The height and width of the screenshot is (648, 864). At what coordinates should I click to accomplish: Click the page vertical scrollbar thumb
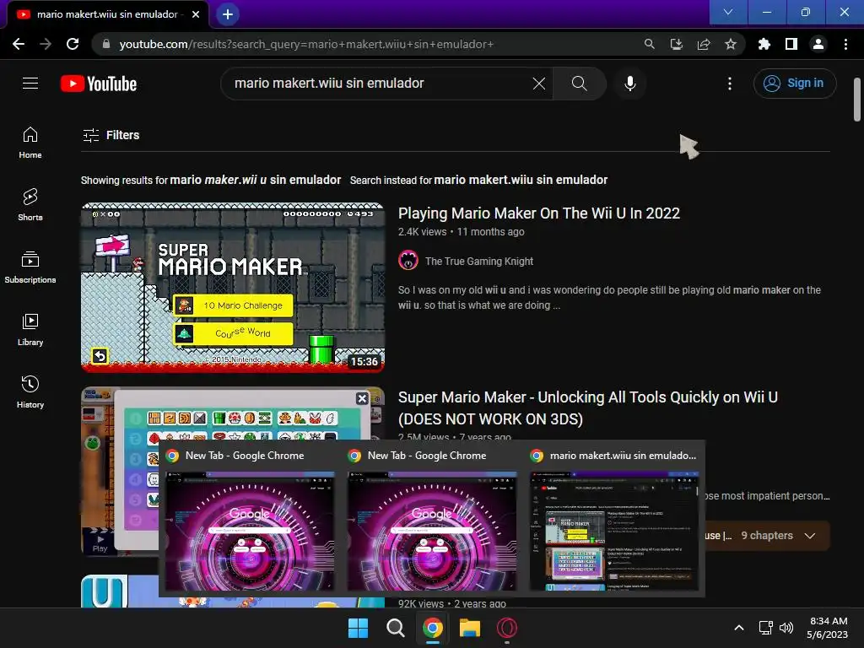tap(857, 100)
